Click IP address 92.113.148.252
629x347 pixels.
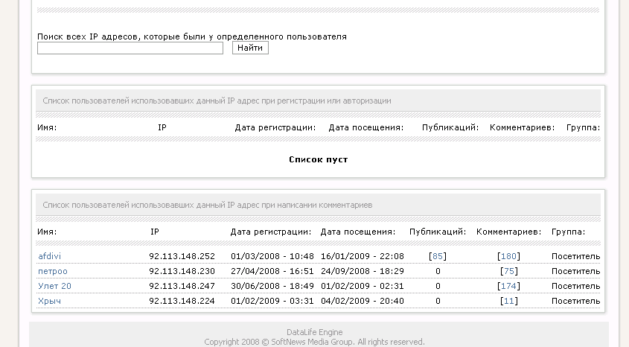click(x=182, y=256)
